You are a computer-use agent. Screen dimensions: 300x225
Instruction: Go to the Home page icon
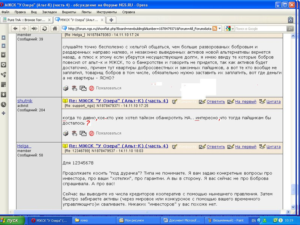click(54, 28)
